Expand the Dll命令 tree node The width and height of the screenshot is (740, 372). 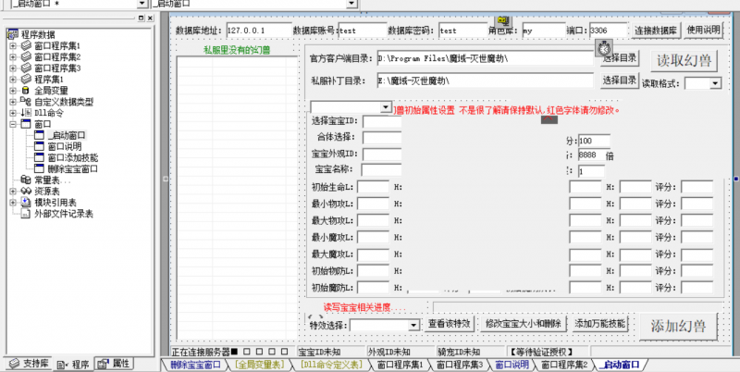click(x=13, y=113)
